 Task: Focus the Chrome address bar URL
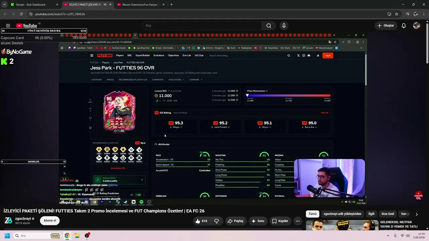[60, 14]
